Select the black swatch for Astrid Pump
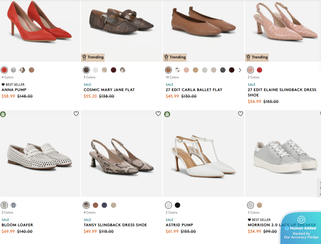 click(x=178, y=205)
